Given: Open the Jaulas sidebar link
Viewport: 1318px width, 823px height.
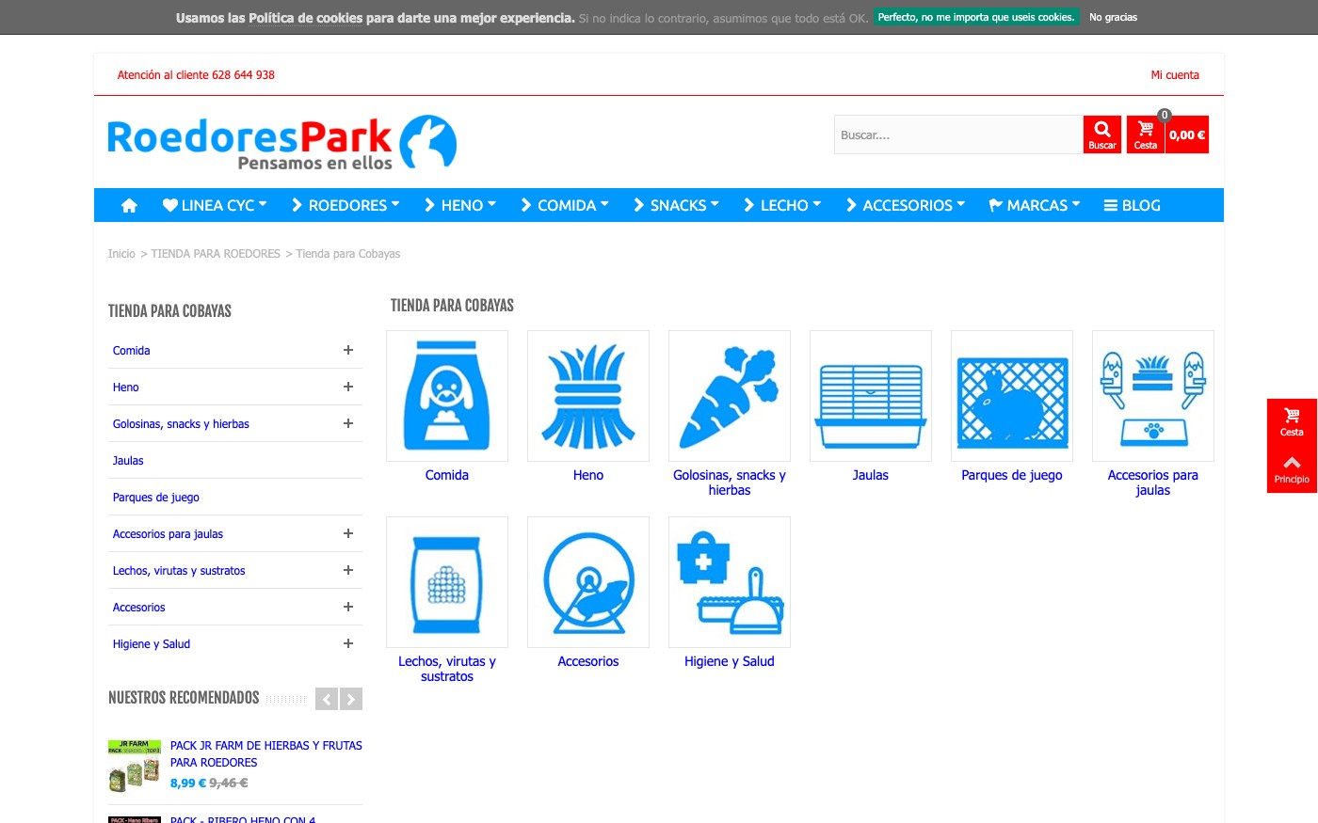Looking at the screenshot, I should (128, 461).
